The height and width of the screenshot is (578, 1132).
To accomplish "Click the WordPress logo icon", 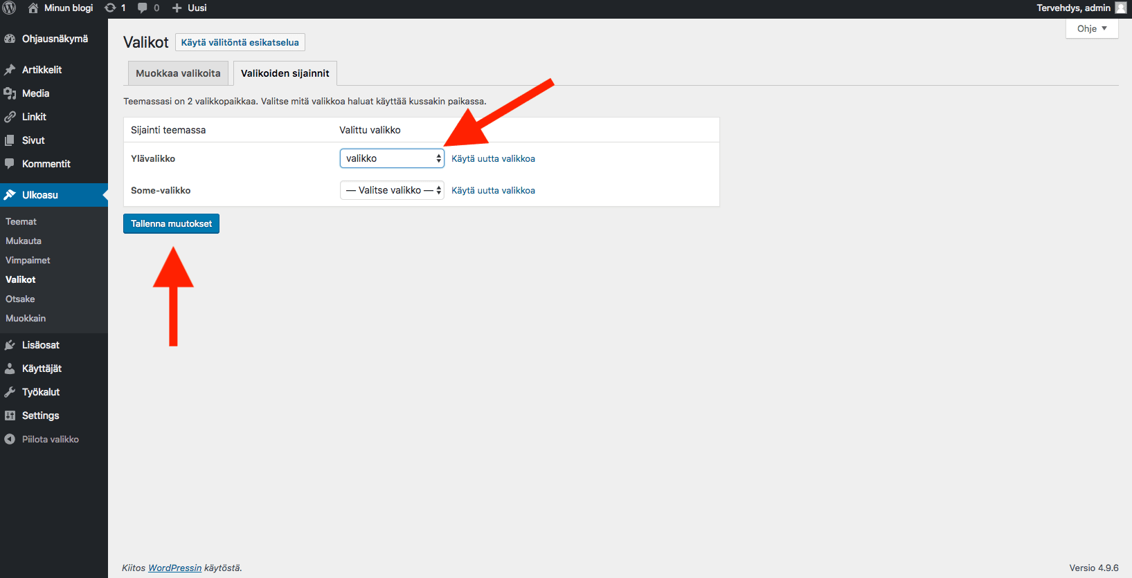I will pyautogui.click(x=10, y=8).
